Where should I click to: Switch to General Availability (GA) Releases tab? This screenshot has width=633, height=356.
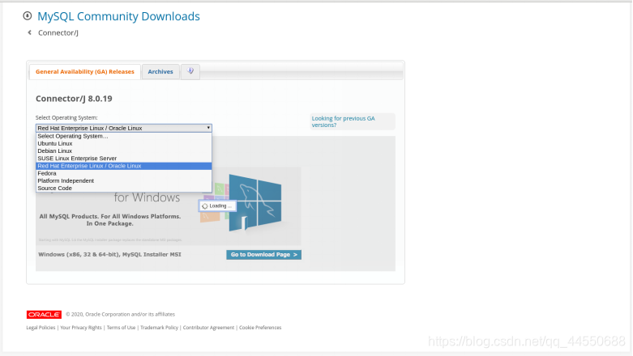[85, 72]
